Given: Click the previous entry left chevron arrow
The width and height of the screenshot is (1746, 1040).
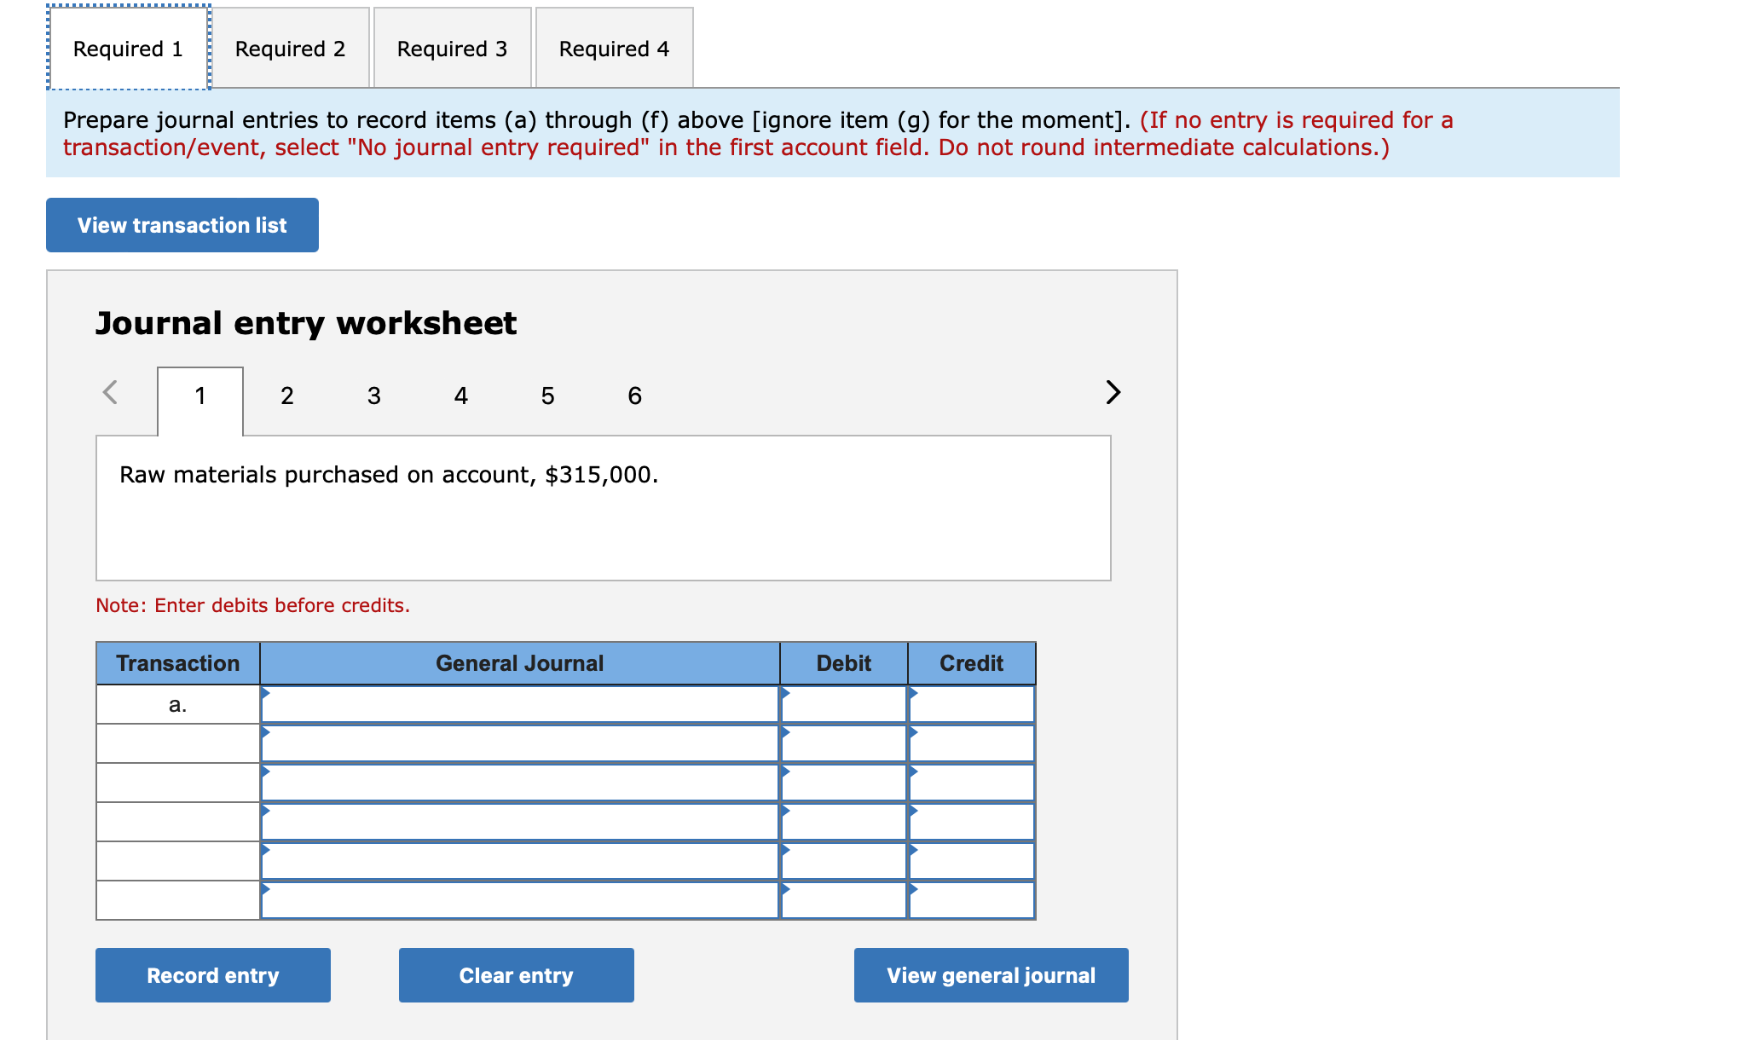Looking at the screenshot, I should tap(110, 392).
